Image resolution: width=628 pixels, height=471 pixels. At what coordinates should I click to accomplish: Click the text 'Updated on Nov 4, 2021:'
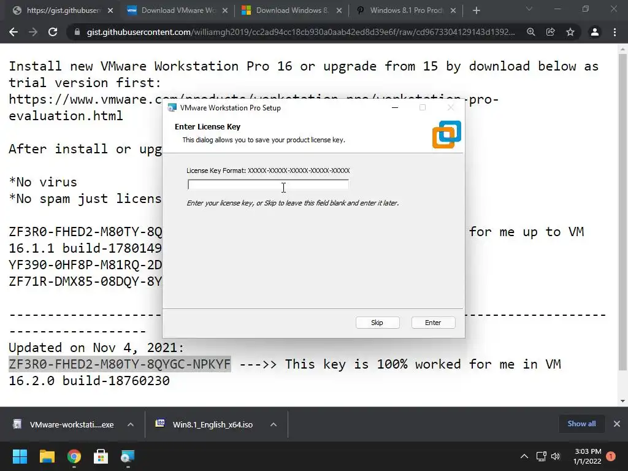(x=96, y=347)
